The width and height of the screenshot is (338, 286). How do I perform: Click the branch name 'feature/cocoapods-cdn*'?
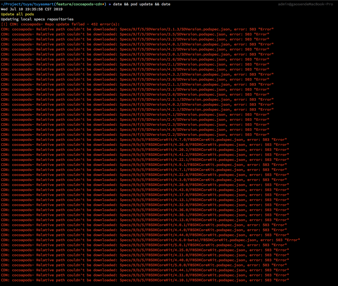pyautogui.click(x=80, y=4)
